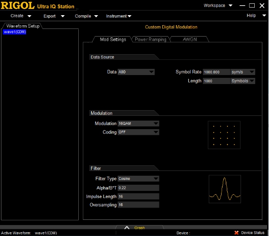Open the Workspace dropdown arrow
The image size is (269, 236).
pyautogui.click(x=231, y=6)
